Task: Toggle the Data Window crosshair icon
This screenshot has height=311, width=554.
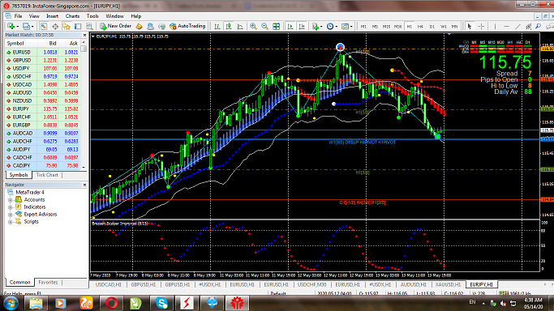Action: click(55, 27)
